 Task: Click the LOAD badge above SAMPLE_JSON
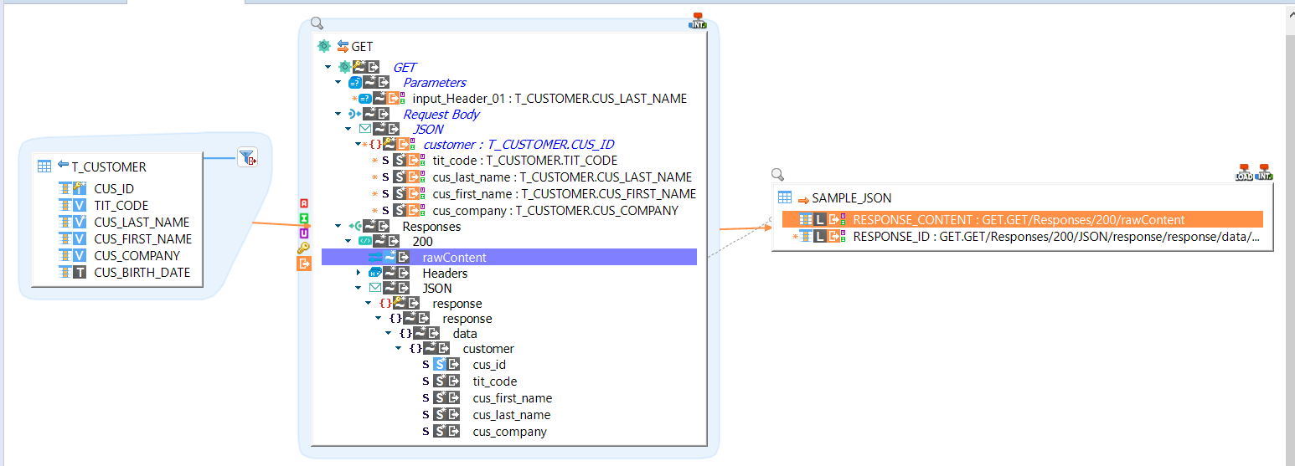pos(1245,172)
